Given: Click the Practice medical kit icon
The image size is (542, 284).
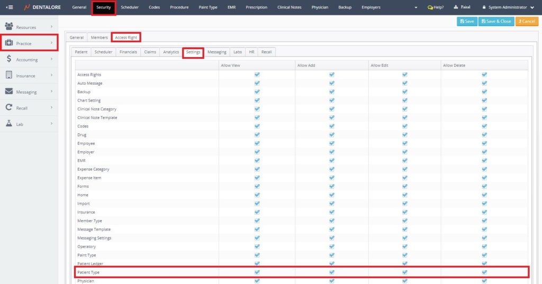Looking at the screenshot, I should pyautogui.click(x=9, y=43).
